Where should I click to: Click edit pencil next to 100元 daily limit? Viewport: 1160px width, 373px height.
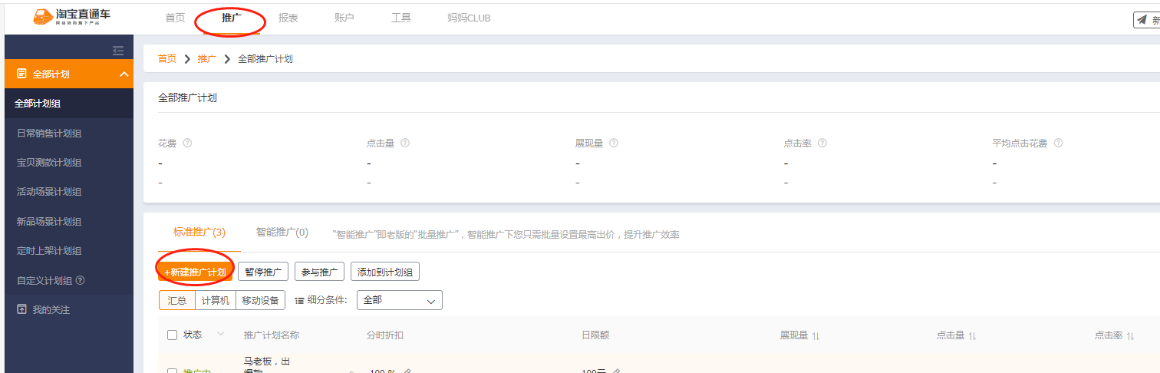tap(615, 371)
